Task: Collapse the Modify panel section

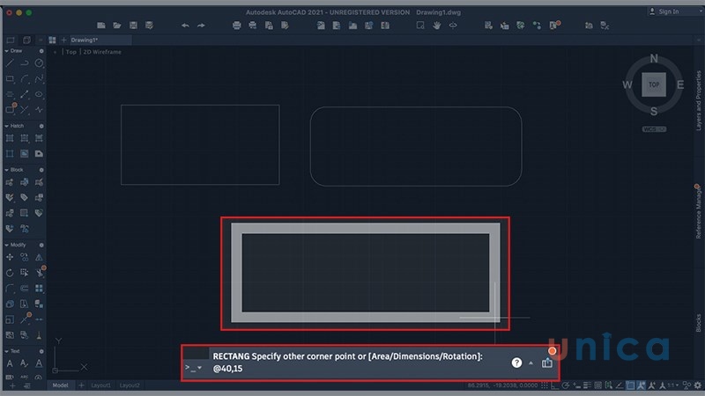Action: pyautogui.click(x=7, y=245)
